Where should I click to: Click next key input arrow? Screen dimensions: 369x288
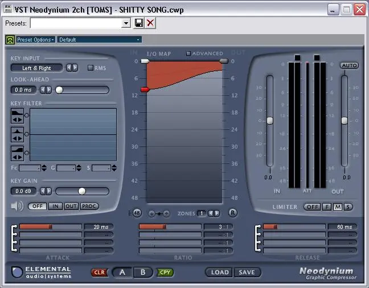(x=75, y=68)
